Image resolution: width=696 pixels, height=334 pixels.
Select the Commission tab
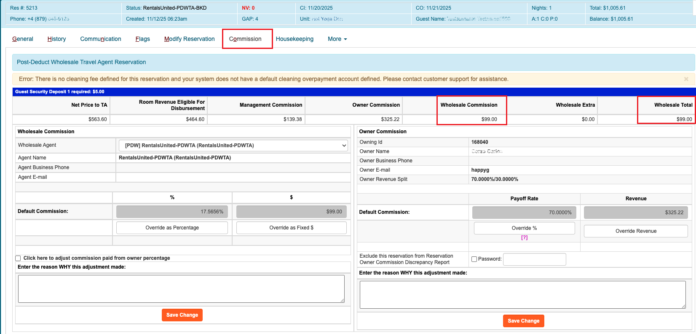pyautogui.click(x=245, y=39)
